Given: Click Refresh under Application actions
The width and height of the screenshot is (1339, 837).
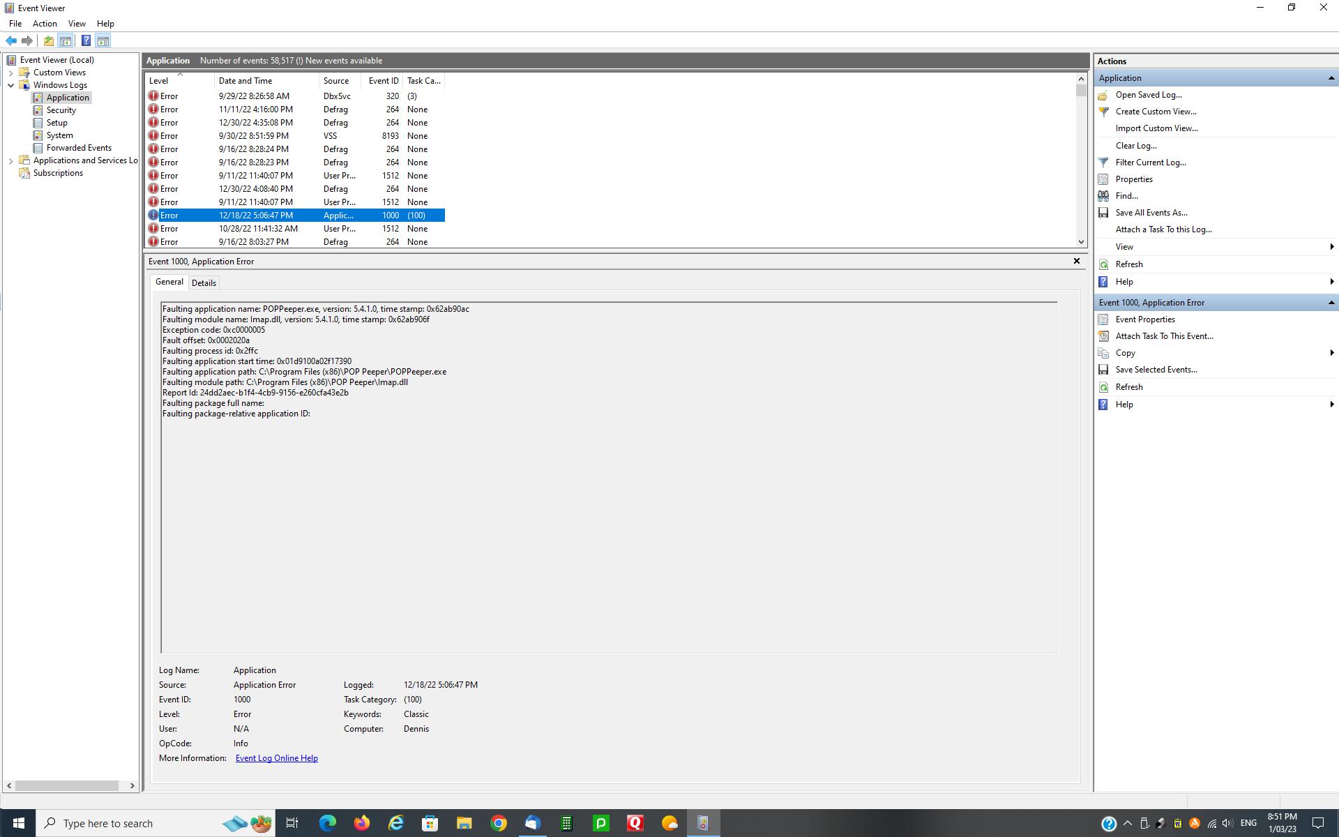Looking at the screenshot, I should 1129,264.
